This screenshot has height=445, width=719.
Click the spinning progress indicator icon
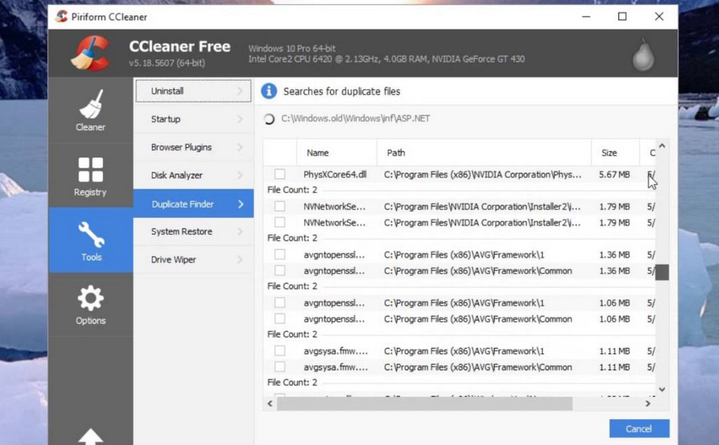(269, 119)
